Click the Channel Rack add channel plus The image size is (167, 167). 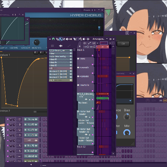click(31, 165)
